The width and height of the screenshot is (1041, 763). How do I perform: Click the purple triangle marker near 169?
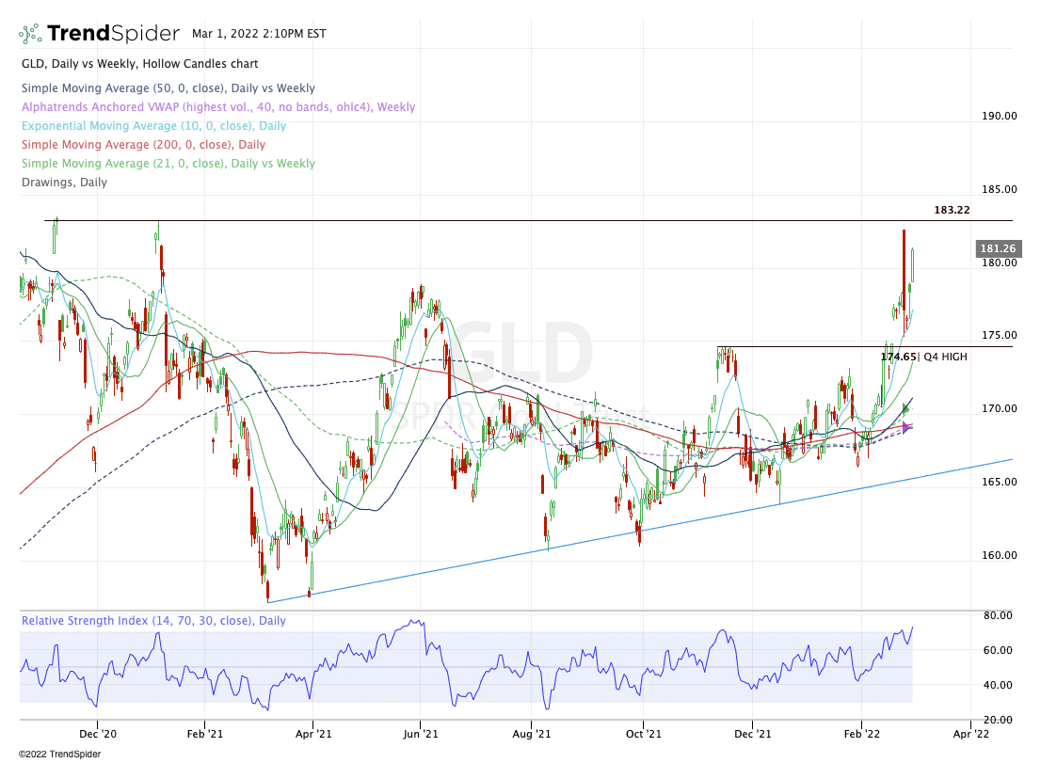point(906,426)
